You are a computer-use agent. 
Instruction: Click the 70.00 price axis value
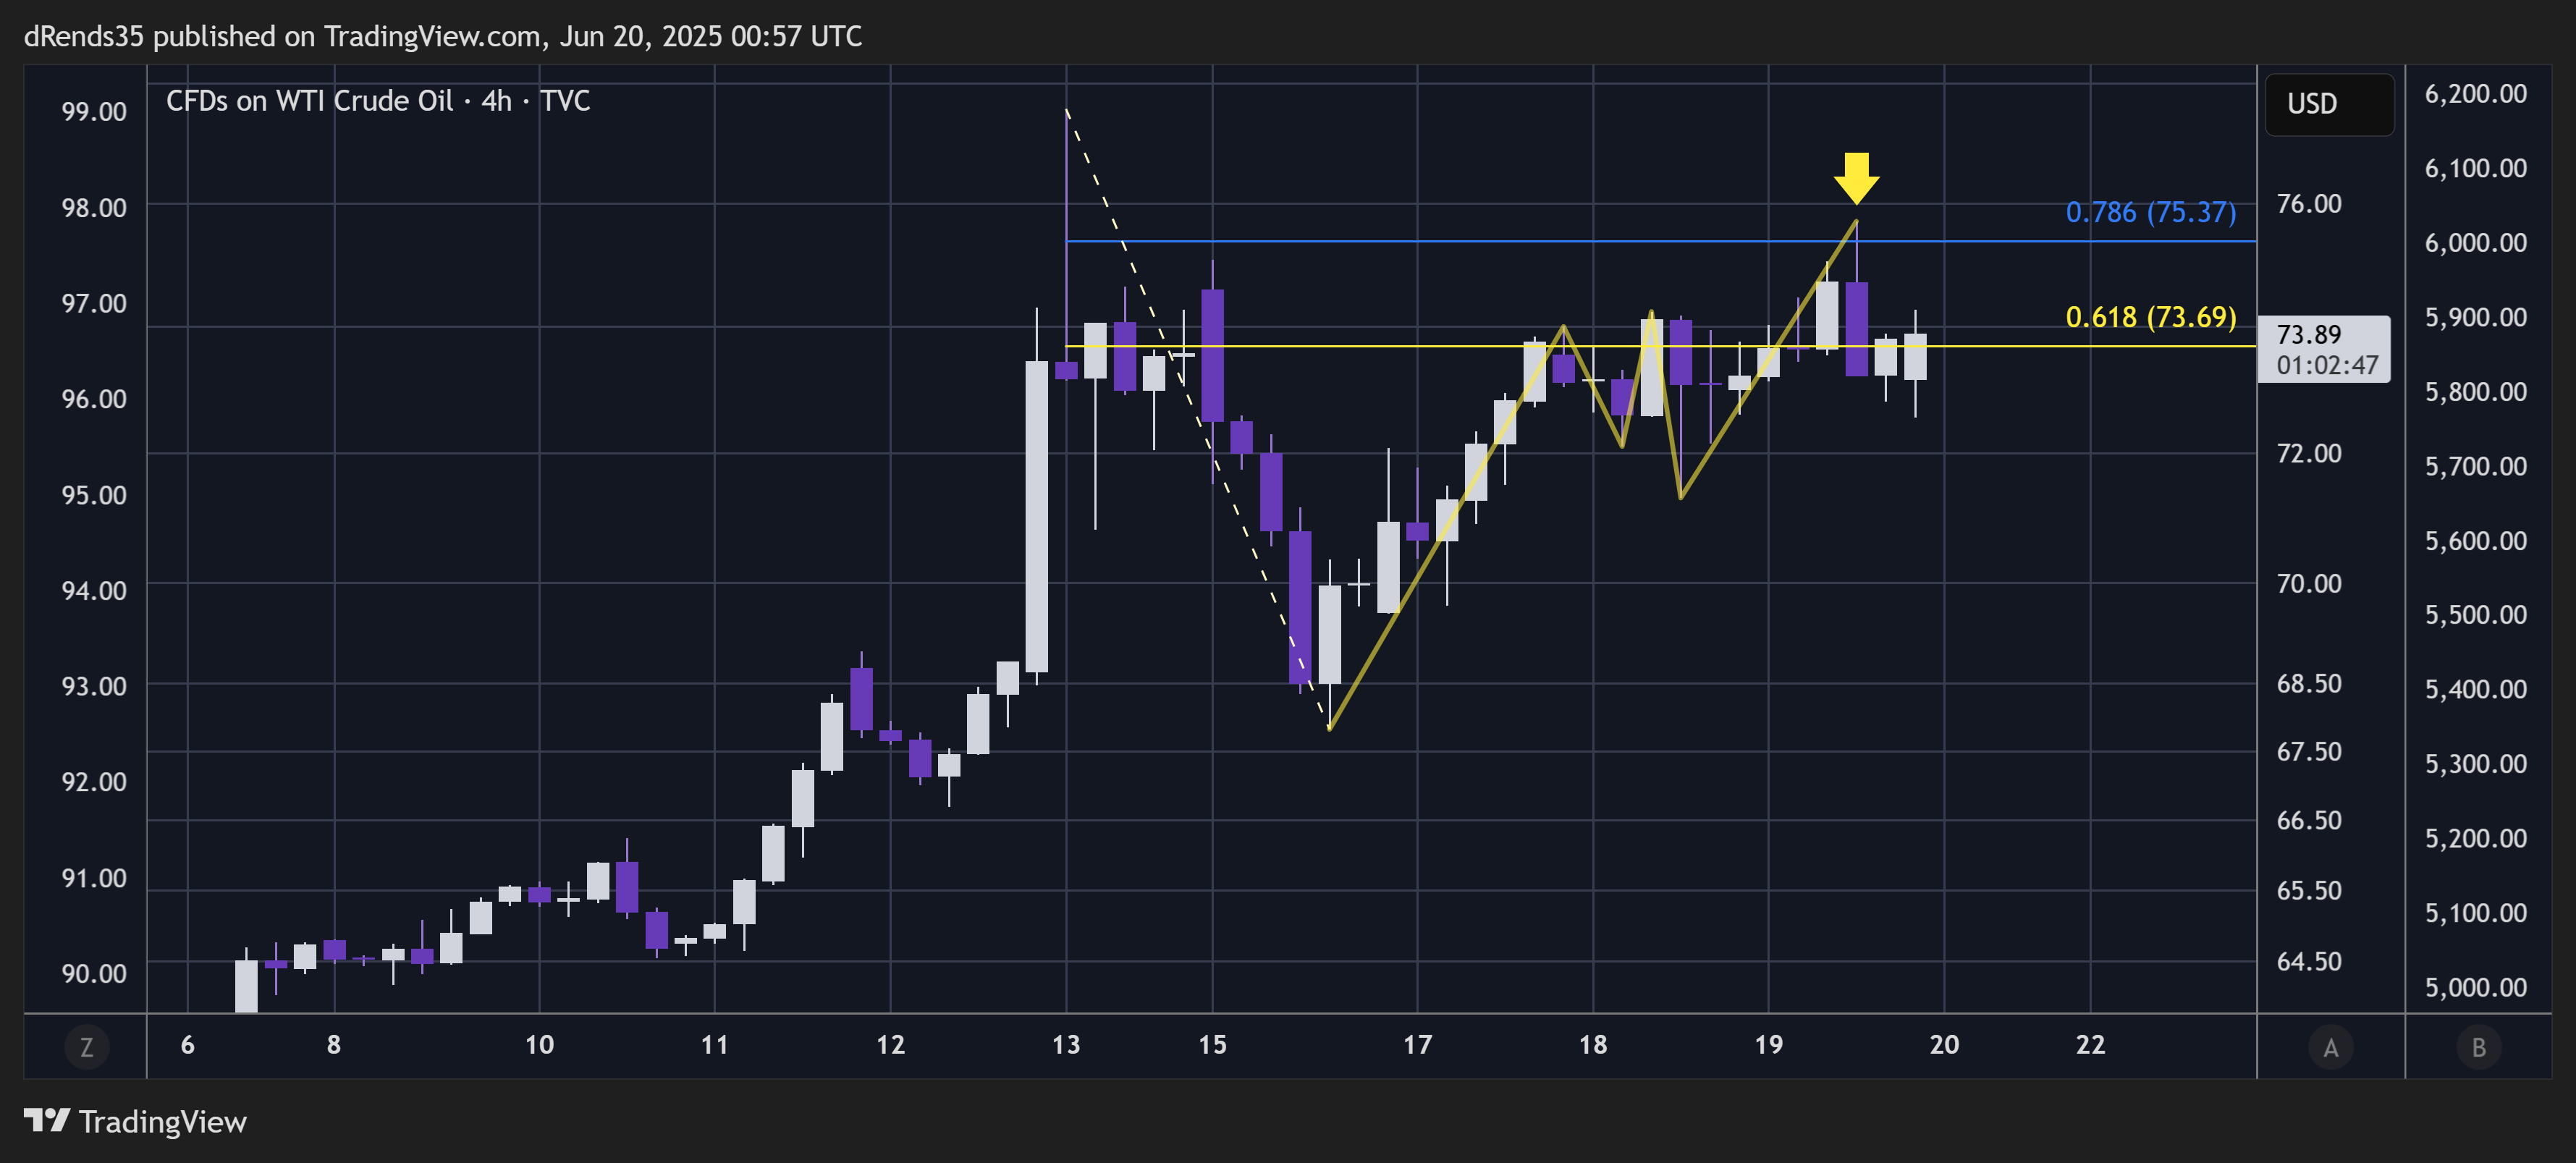click(2309, 583)
